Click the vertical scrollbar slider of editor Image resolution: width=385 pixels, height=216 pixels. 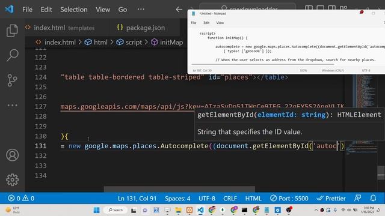tap(381, 173)
